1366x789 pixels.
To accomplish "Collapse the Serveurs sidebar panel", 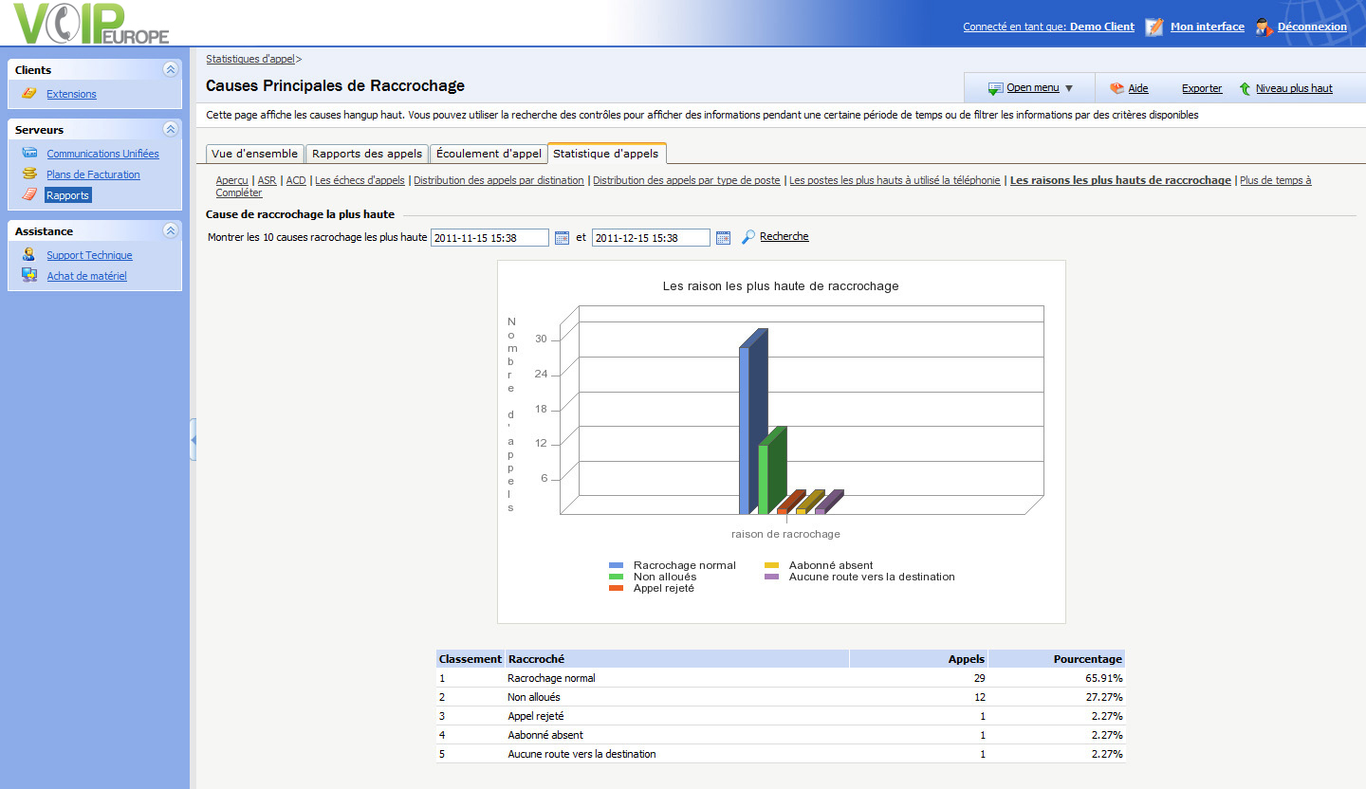I will pyautogui.click(x=170, y=129).
